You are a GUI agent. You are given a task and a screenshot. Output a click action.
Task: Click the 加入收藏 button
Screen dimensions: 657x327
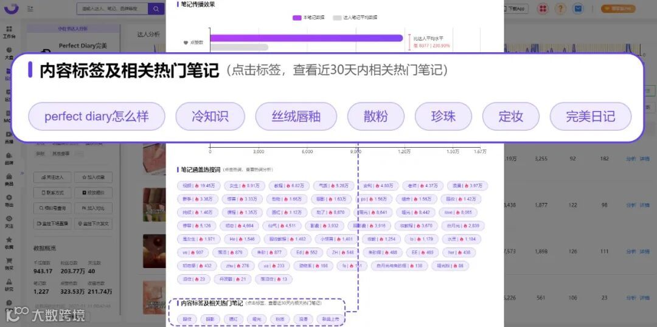[94, 177]
